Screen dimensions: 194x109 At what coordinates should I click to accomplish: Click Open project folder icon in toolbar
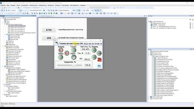point(4,8)
